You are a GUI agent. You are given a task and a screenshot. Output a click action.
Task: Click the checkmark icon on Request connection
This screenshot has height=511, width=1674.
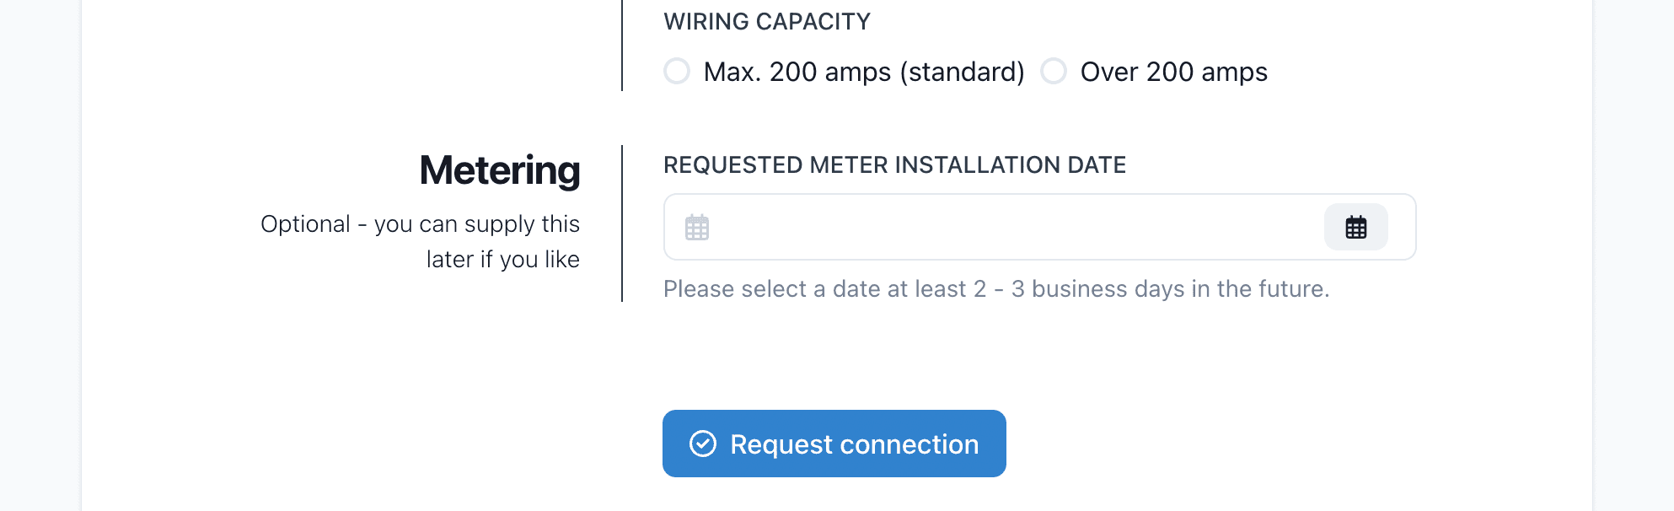pyautogui.click(x=703, y=444)
